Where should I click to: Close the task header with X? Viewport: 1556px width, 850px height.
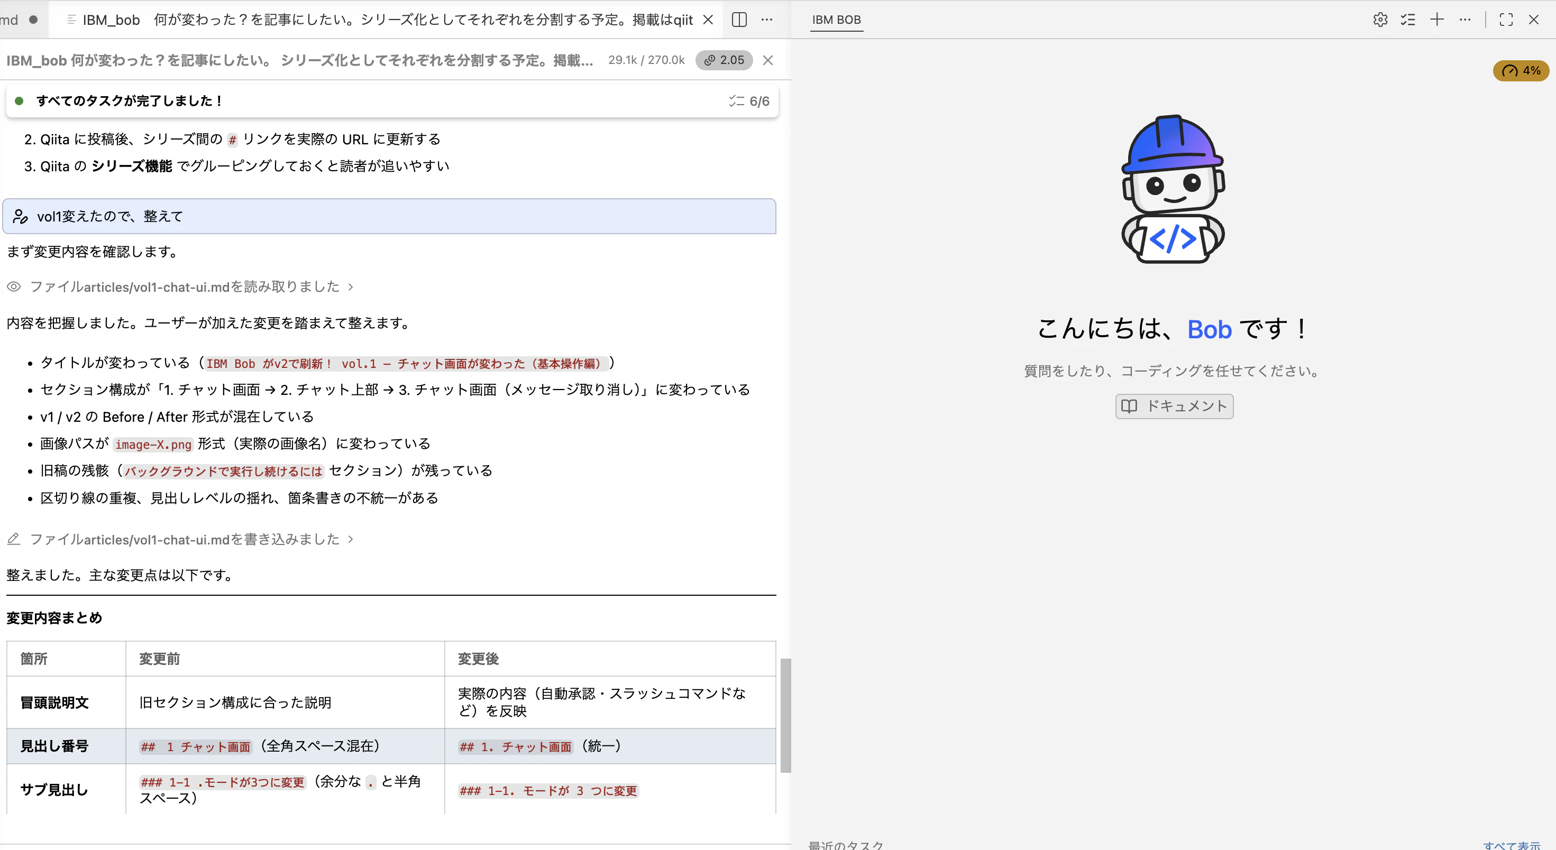point(768,60)
